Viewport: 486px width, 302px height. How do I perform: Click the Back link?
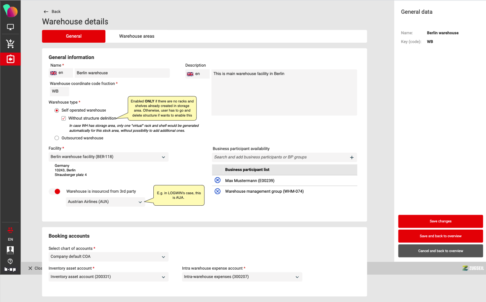pos(52,11)
